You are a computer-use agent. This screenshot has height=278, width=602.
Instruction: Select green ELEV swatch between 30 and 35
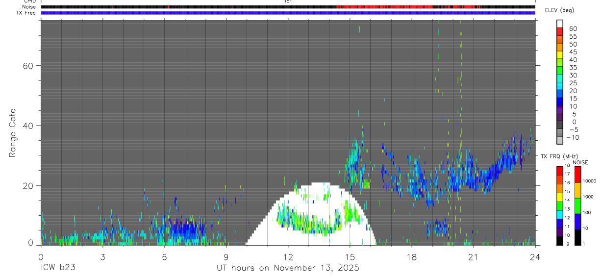point(560,71)
